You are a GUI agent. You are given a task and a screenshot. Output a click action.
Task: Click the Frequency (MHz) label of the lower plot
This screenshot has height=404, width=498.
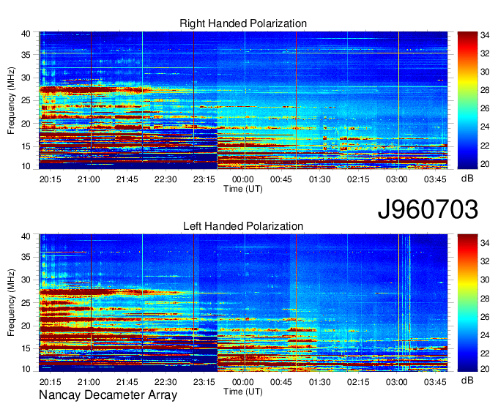coord(11,303)
